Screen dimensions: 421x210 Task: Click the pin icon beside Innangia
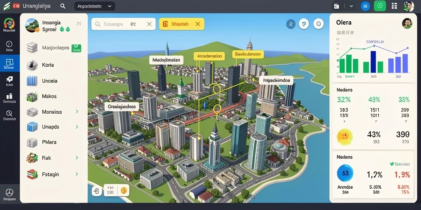click(x=79, y=23)
